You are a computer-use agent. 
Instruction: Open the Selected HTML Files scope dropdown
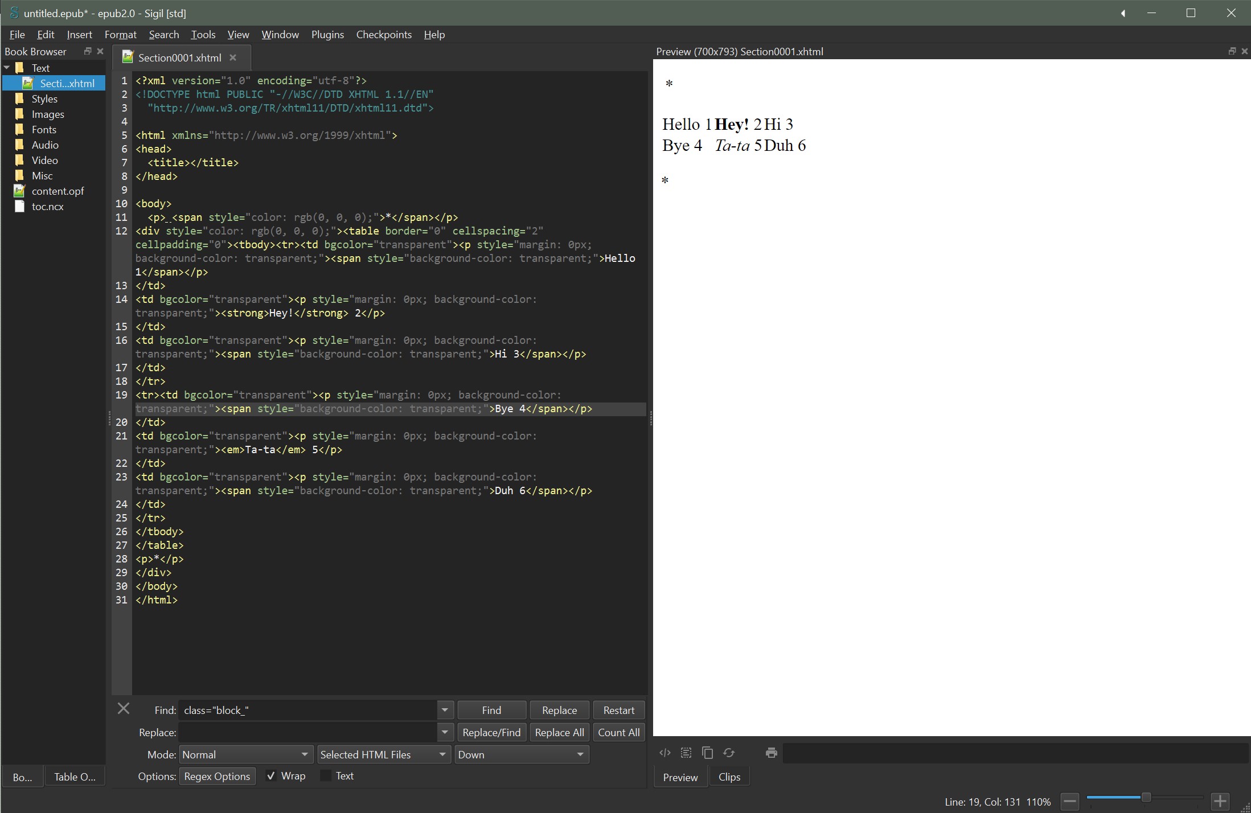point(384,754)
